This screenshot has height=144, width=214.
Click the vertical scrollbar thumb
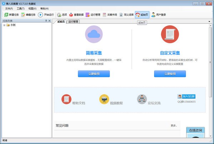tap(210, 62)
